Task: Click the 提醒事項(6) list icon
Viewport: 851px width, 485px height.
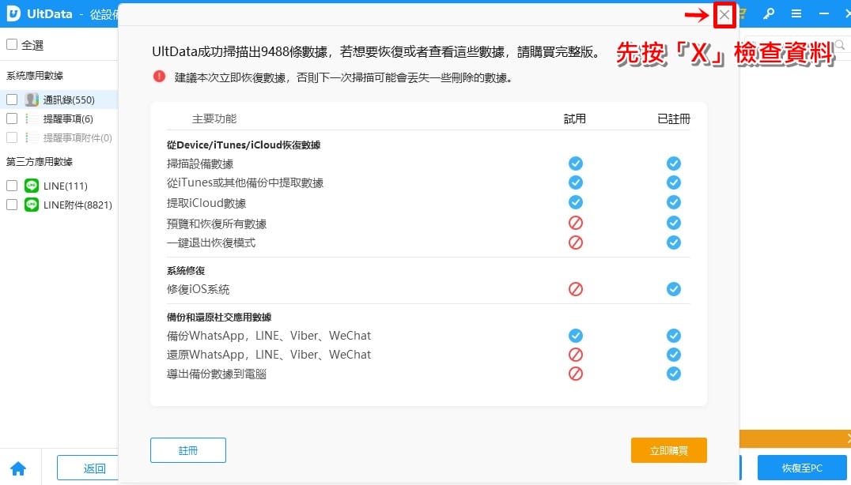Action: click(x=32, y=118)
